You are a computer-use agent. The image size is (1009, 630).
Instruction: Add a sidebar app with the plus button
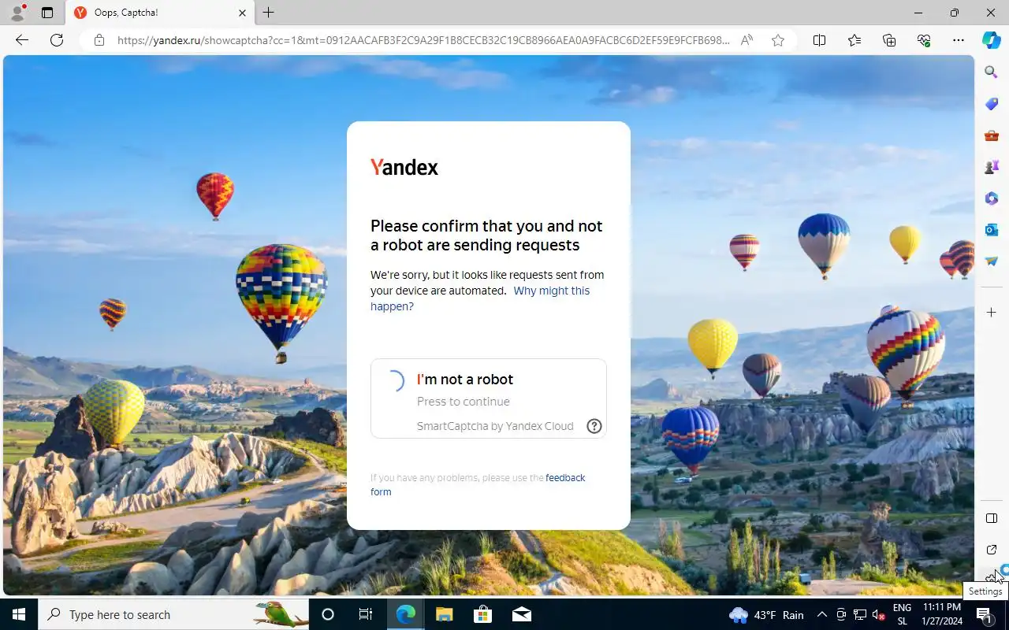(x=992, y=313)
